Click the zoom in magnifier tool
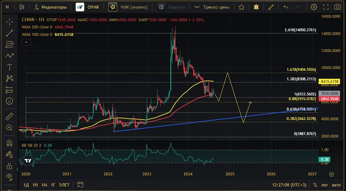This screenshot has height=191, width=346. tap(9, 128)
